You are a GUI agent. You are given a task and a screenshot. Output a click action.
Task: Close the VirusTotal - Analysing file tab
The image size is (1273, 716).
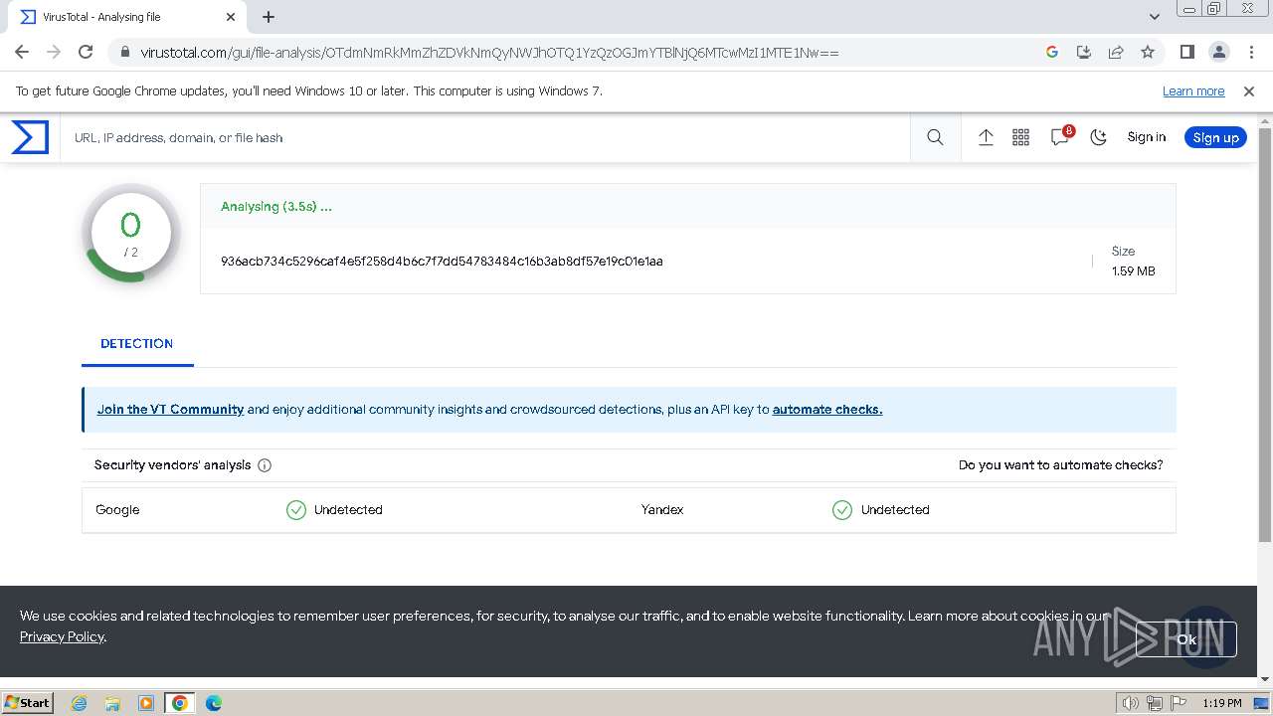coord(231,17)
